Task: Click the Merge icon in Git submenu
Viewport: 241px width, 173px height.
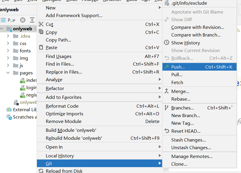Action: click(x=167, y=91)
